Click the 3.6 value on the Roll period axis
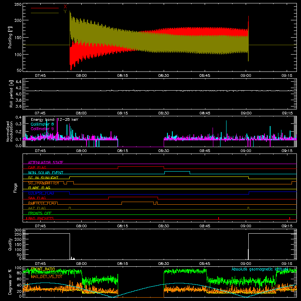This screenshot has width=301, height=301. (x=18, y=106)
